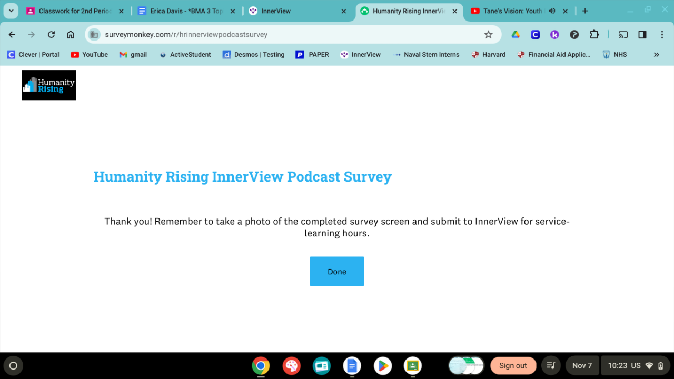Open the Naval Stem Interns bookmark
This screenshot has height=379, width=674.
point(427,55)
